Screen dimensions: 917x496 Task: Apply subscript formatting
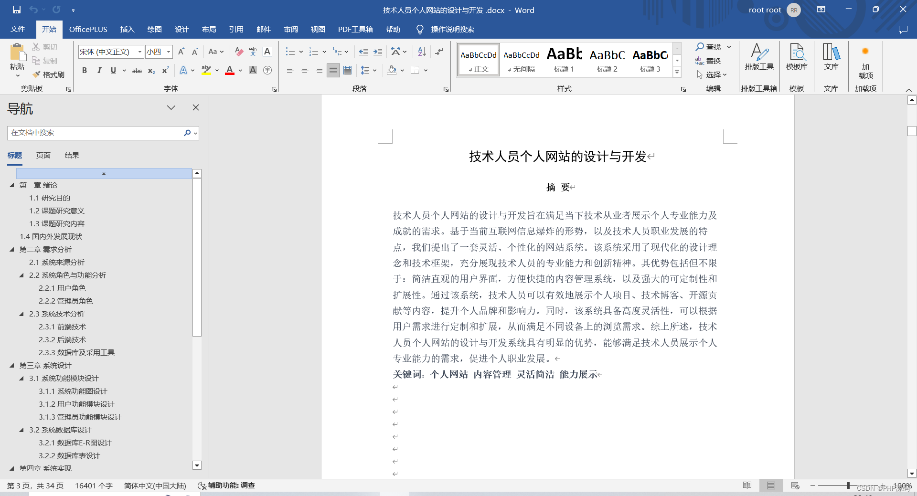(x=151, y=71)
